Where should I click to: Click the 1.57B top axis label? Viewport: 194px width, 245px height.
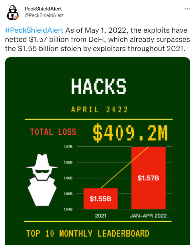pos(68,147)
